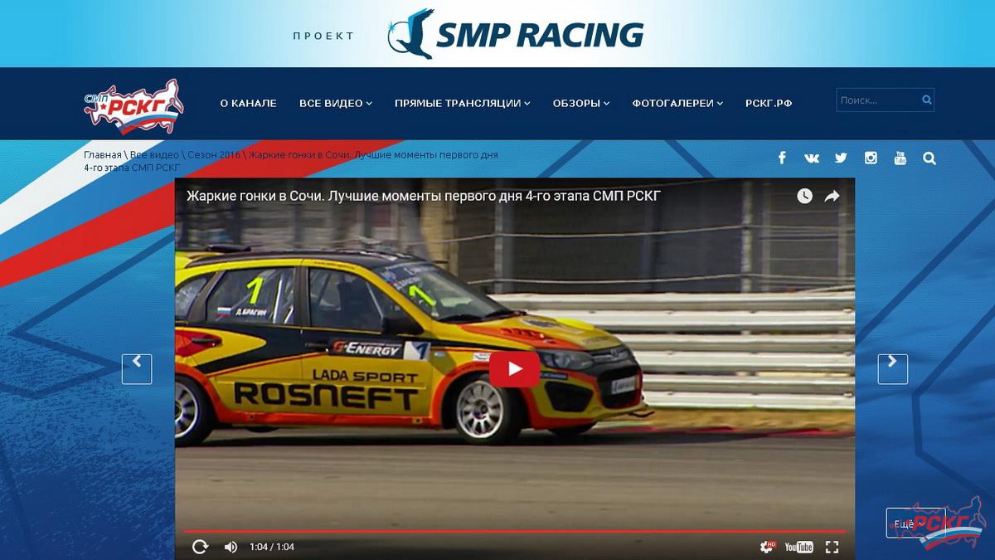Expand the ФОТОГАЛЕРЕИ dropdown menu
This screenshot has width=995, height=560.
click(x=677, y=104)
